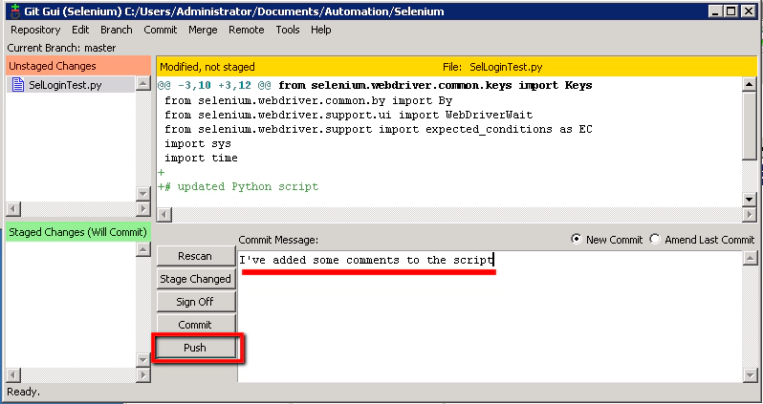The image size is (763, 404).
Task: Click the 'import time' line in diff
Action: tap(201, 158)
